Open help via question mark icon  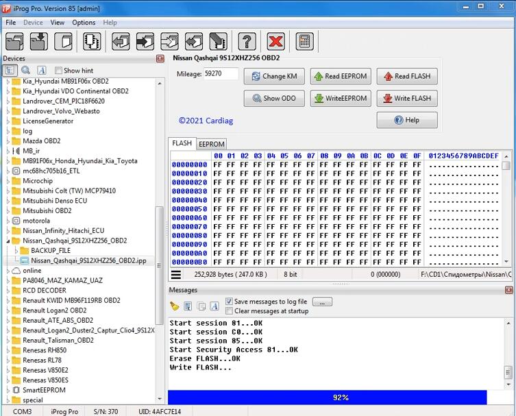pos(247,42)
